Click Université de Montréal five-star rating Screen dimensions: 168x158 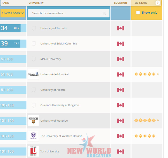(x=147, y=74)
